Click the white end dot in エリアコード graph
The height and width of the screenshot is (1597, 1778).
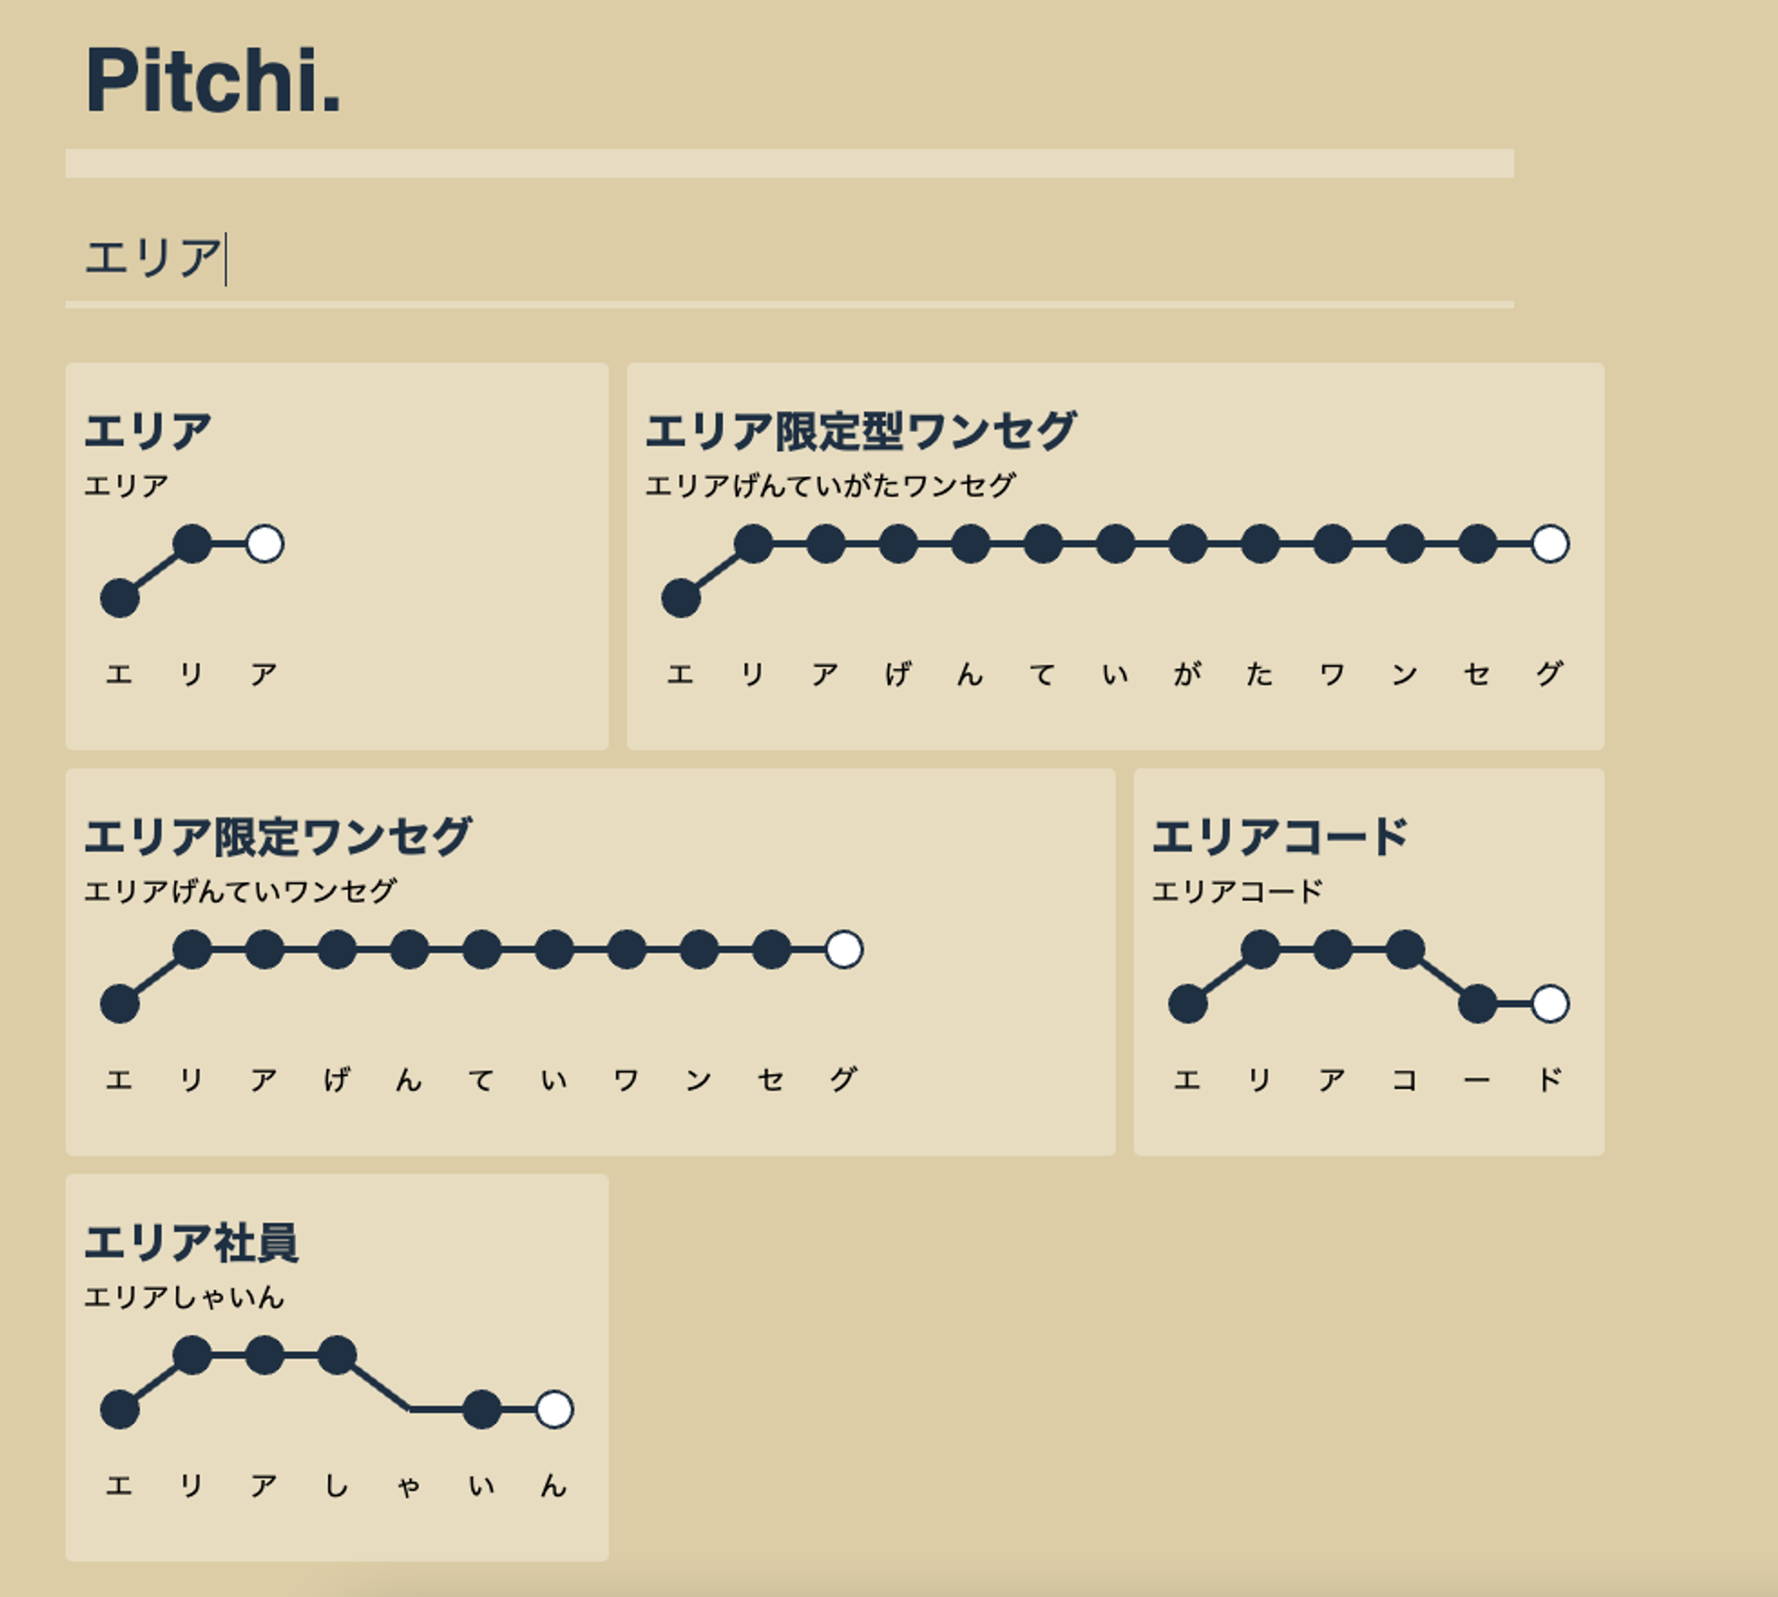[1549, 1004]
